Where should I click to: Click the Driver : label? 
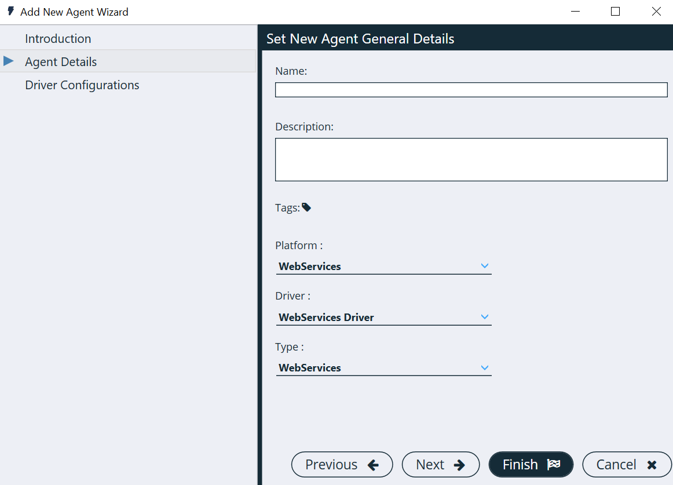292,296
